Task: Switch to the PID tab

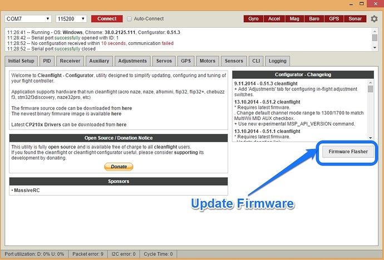Action: pyautogui.click(x=47, y=61)
